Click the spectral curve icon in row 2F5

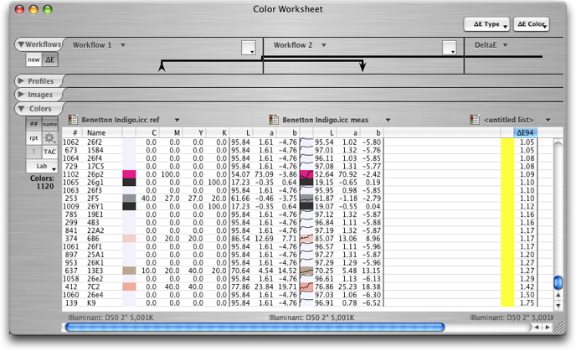pyautogui.click(x=306, y=199)
